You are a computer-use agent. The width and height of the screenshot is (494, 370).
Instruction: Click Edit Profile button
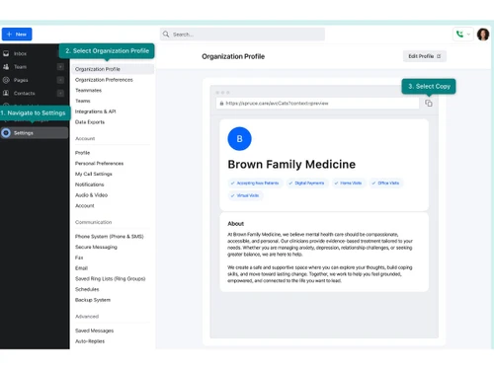point(425,56)
